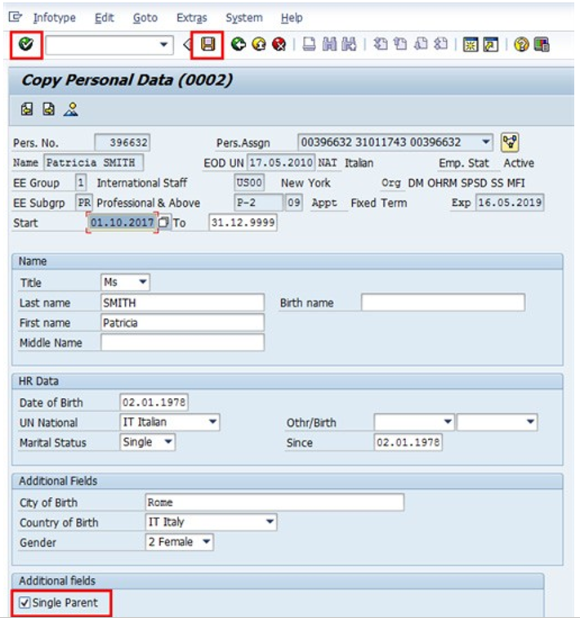Click the Generate Shortcut icon
The width and height of the screenshot is (580, 618).
pyautogui.click(x=491, y=44)
